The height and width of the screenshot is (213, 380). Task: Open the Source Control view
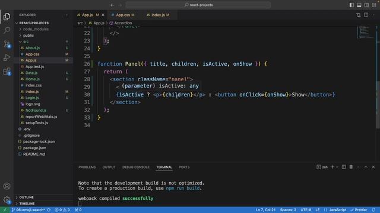click(x=7, y=44)
